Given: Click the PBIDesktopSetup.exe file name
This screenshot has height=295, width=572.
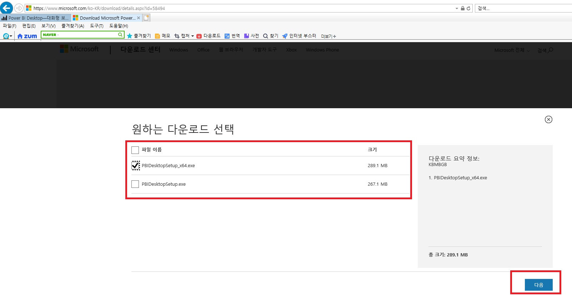Looking at the screenshot, I should [164, 184].
